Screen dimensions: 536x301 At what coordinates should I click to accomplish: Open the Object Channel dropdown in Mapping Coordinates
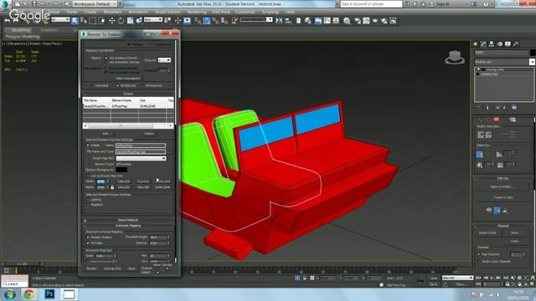164,60
